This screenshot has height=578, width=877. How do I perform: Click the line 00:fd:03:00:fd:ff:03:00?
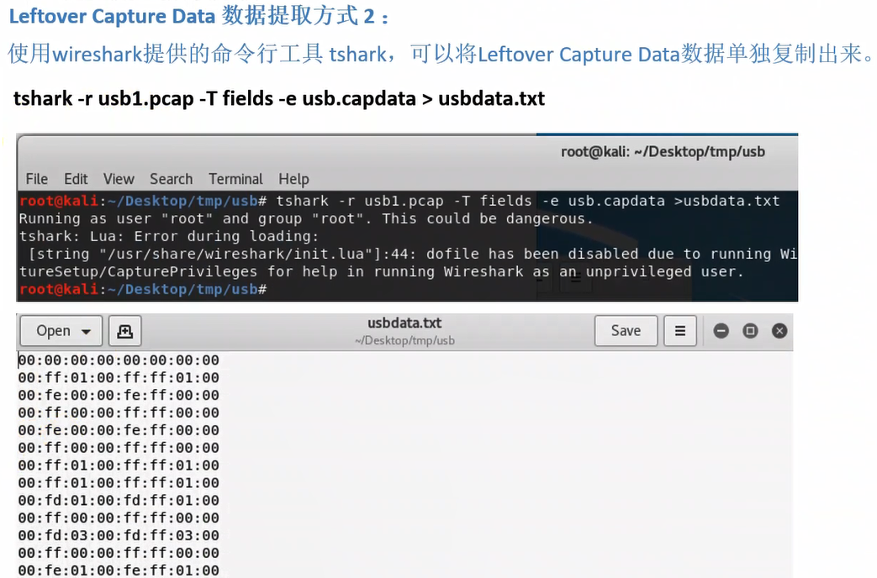click(x=119, y=535)
